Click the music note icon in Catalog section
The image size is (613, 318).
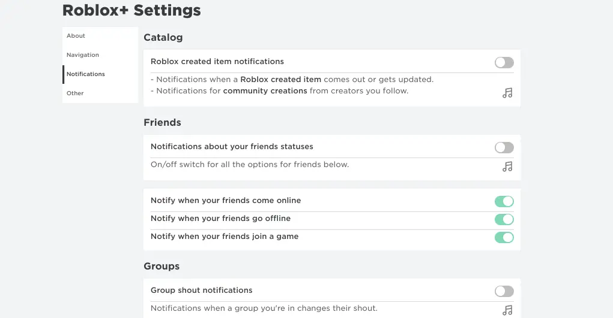[x=507, y=93]
